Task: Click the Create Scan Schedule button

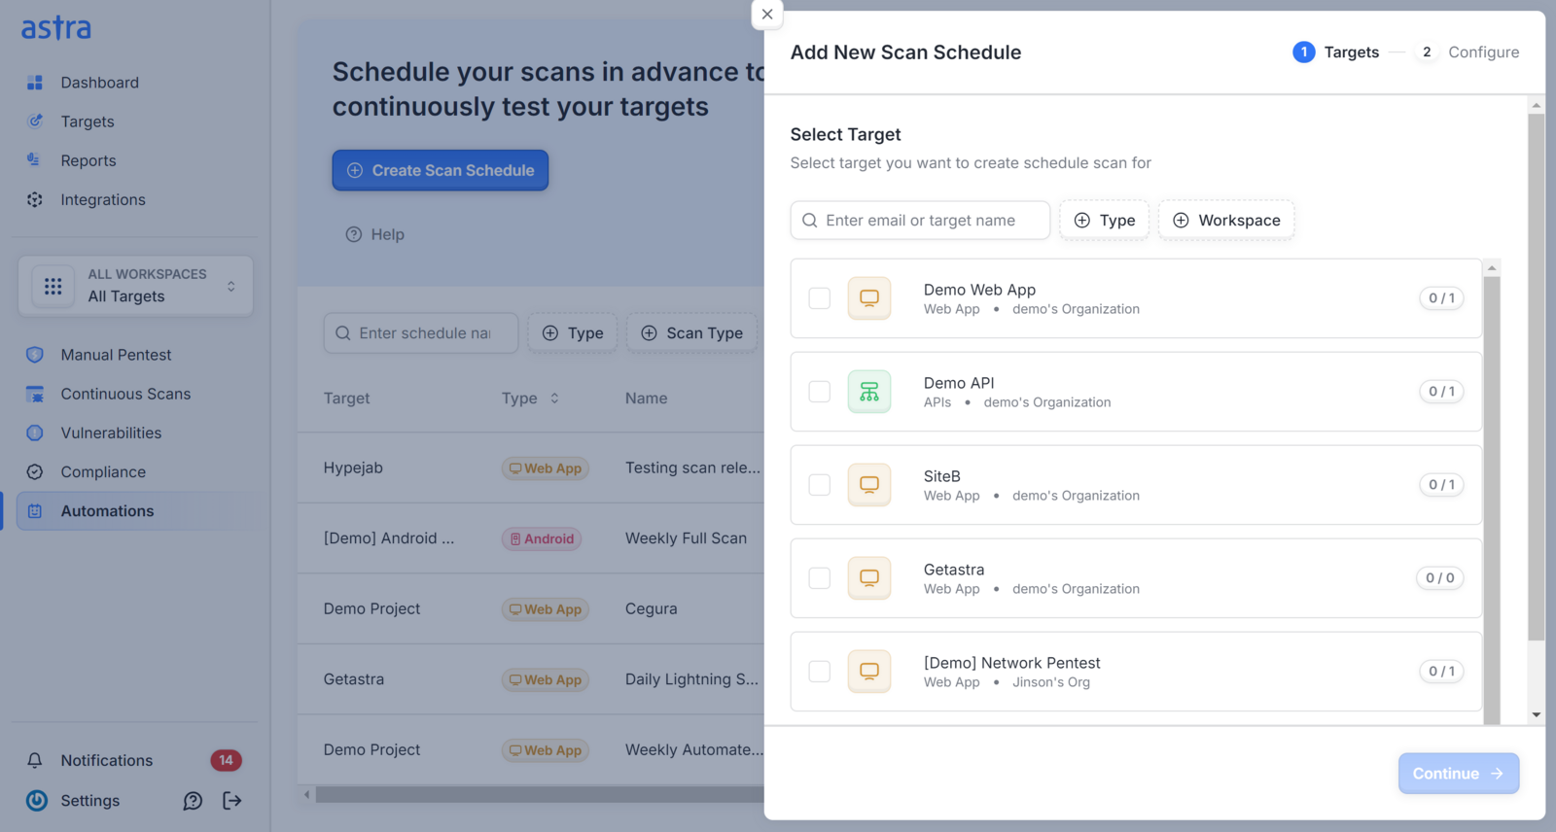Action: pos(441,170)
